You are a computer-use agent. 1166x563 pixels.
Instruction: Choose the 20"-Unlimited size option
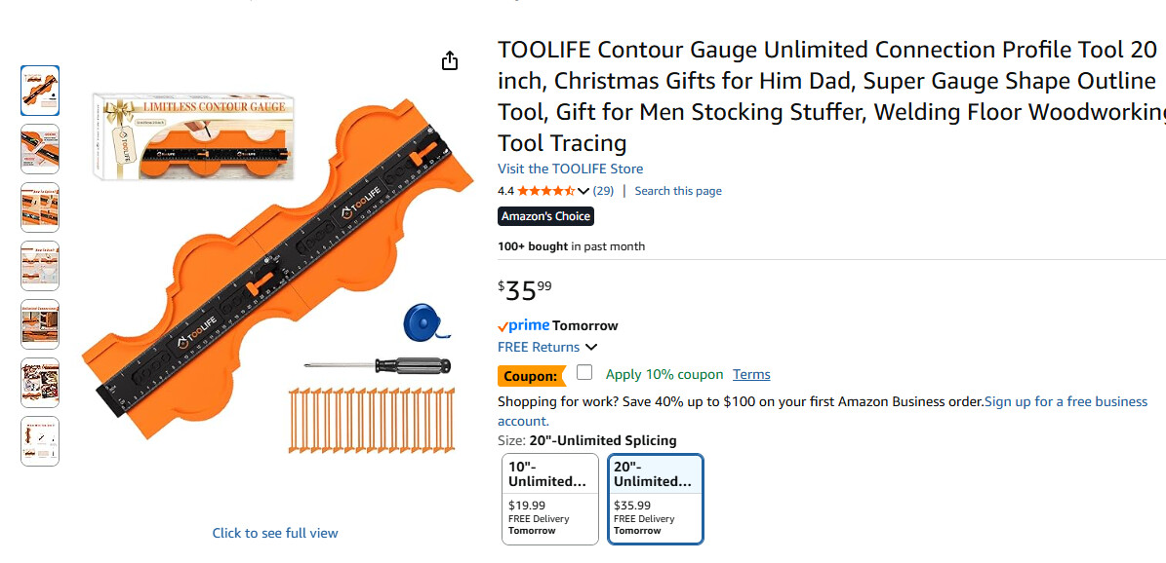coord(655,498)
